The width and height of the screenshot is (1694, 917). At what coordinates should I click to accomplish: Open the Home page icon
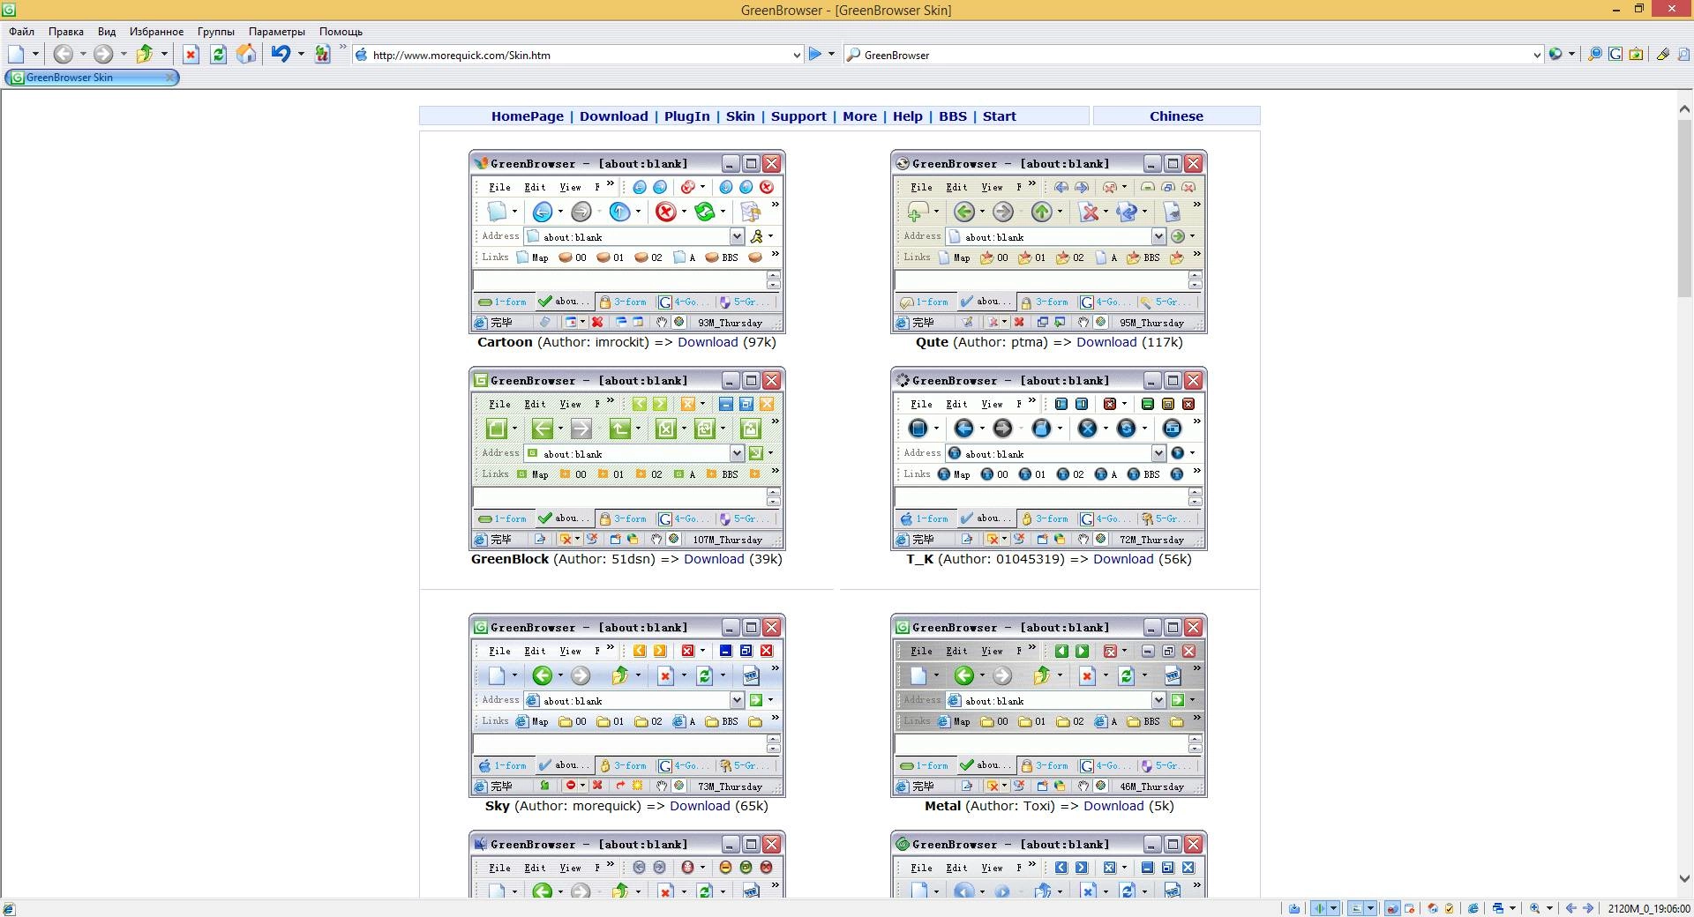click(246, 55)
